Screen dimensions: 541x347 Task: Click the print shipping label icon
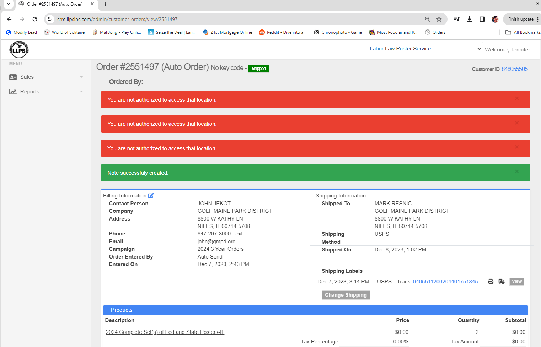click(x=491, y=282)
